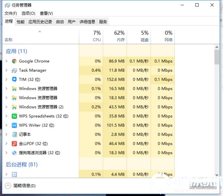Click the Task Manager process icon
This screenshot has width=223, height=196.
tap(14, 71)
